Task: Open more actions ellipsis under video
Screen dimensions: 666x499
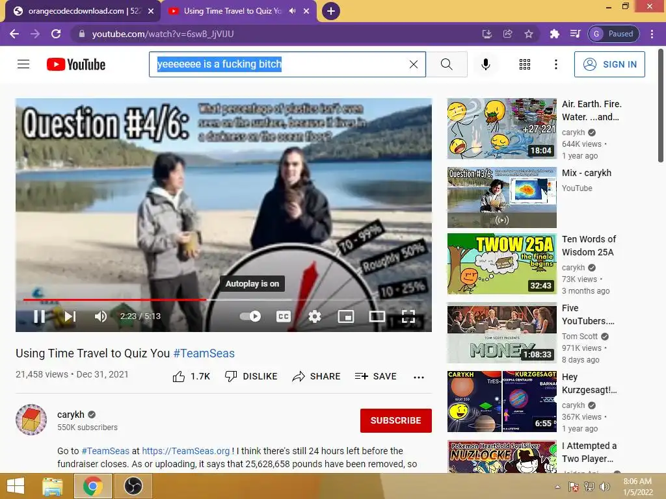Action: coord(419,377)
